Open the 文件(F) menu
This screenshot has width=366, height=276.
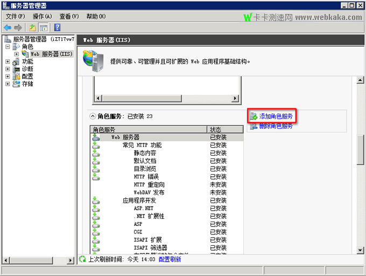point(16,17)
